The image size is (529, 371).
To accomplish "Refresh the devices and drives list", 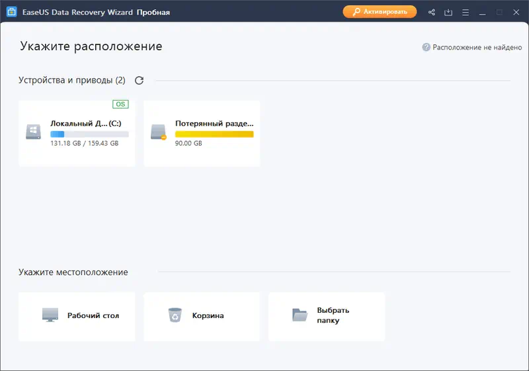I will coord(139,80).
